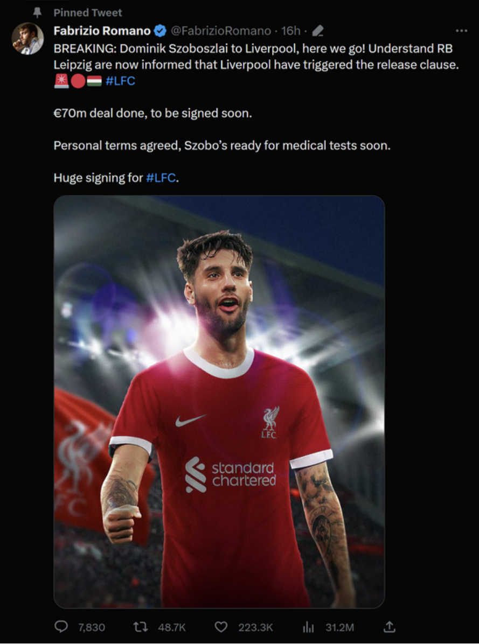
Task: Click the reply speech bubble icon
Action: (x=61, y=626)
